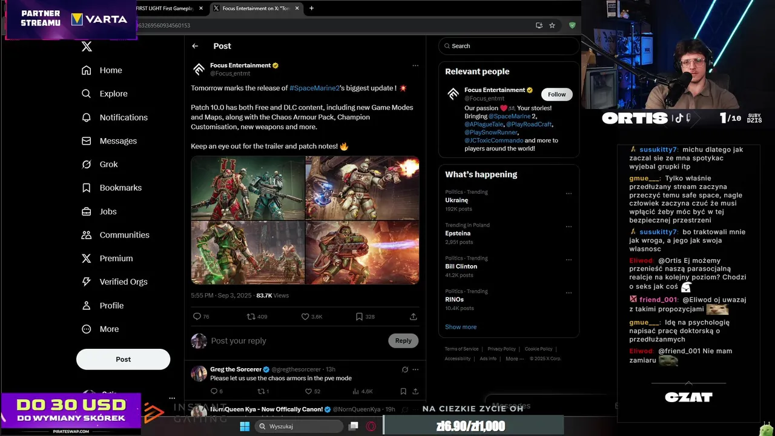This screenshot has height=436, width=775.
Task: Open the #SpaceMarine2 hashtag link
Action: coord(314,88)
